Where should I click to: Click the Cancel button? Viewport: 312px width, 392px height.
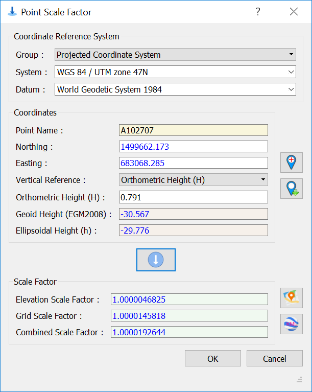[x=275, y=358]
